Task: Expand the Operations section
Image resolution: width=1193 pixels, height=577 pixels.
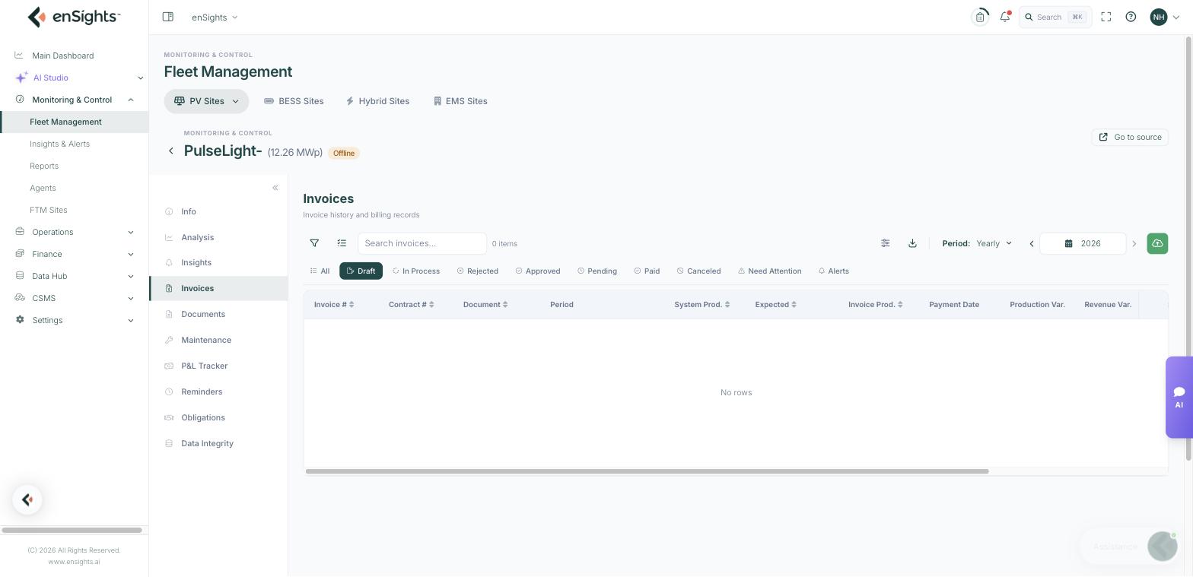Action: [131, 232]
